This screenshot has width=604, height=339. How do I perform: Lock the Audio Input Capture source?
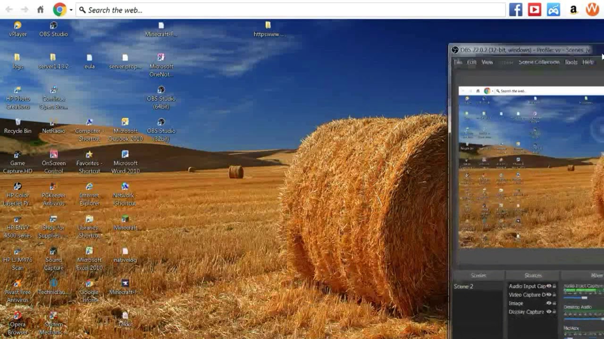554,286
